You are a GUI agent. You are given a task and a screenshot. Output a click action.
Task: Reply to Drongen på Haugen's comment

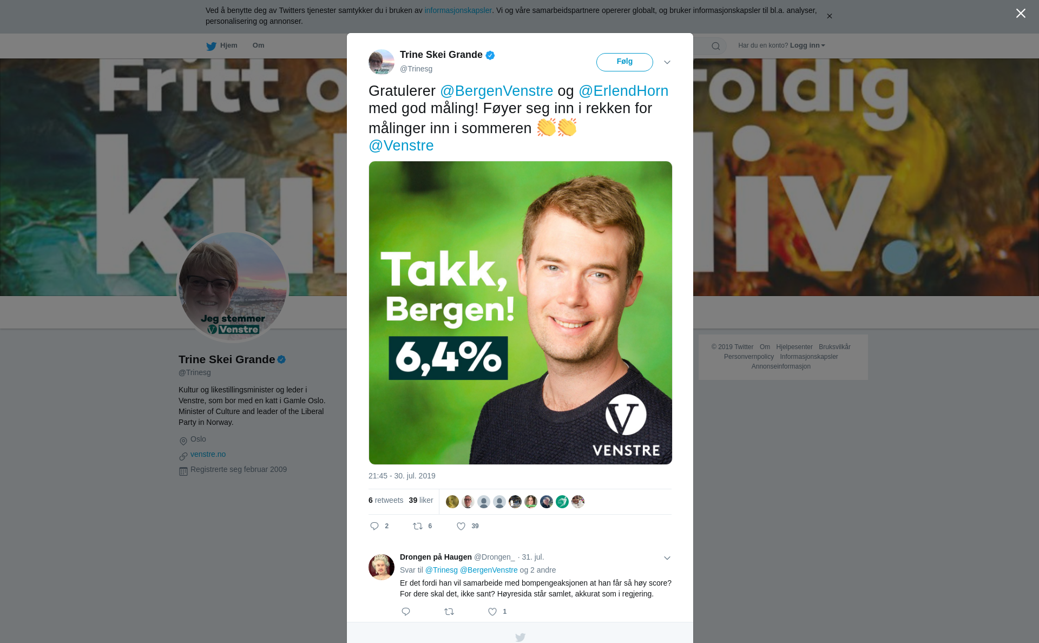pyautogui.click(x=406, y=612)
